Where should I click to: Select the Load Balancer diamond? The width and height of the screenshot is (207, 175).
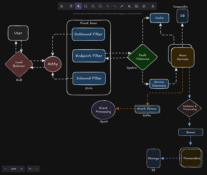[19, 64]
